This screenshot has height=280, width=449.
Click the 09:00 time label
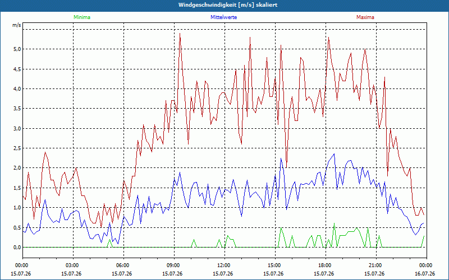(172, 265)
